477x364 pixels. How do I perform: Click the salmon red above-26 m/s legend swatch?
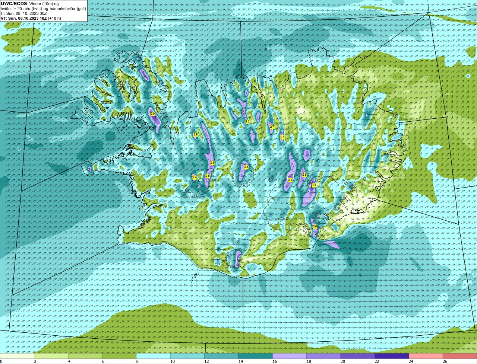(x=460, y=356)
